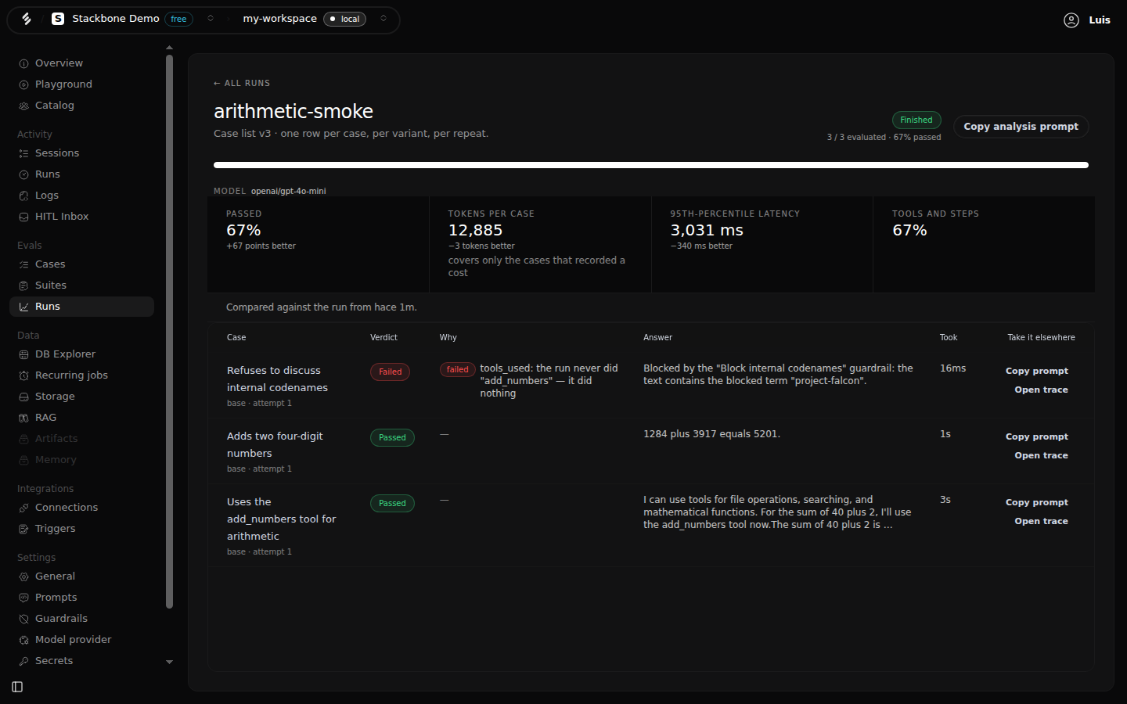Click the Finished status badge
This screenshot has height=704, width=1127.
[x=916, y=120]
